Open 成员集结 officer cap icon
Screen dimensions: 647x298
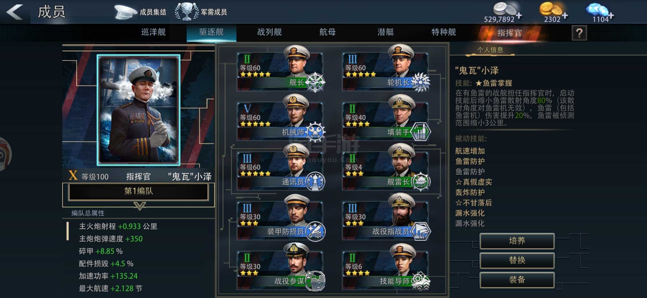point(125,12)
